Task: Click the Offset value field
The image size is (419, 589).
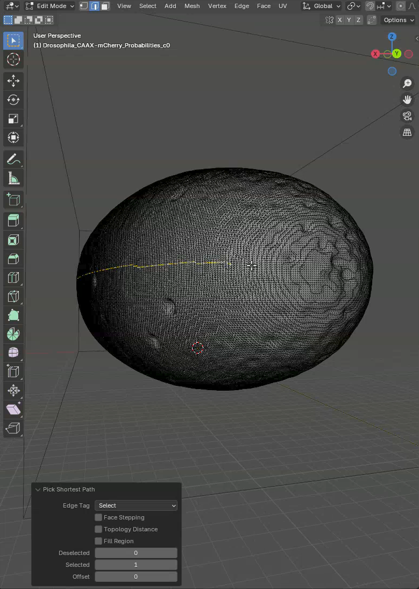Action: 136,577
